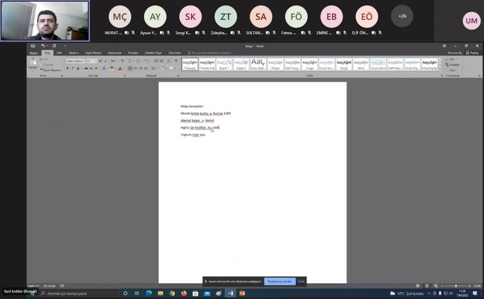Click the Paylaşmayı durdur button
Viewport: 484px width, 299px height.
point(280,281)
